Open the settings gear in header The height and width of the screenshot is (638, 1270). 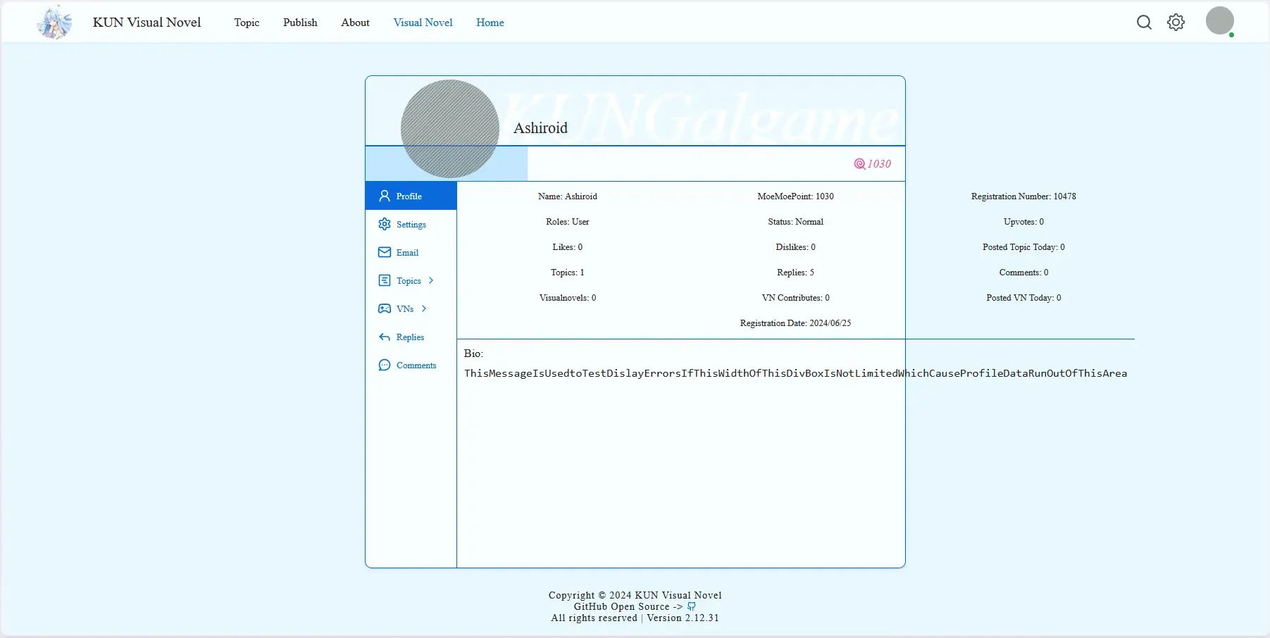tap(1176, 23)
